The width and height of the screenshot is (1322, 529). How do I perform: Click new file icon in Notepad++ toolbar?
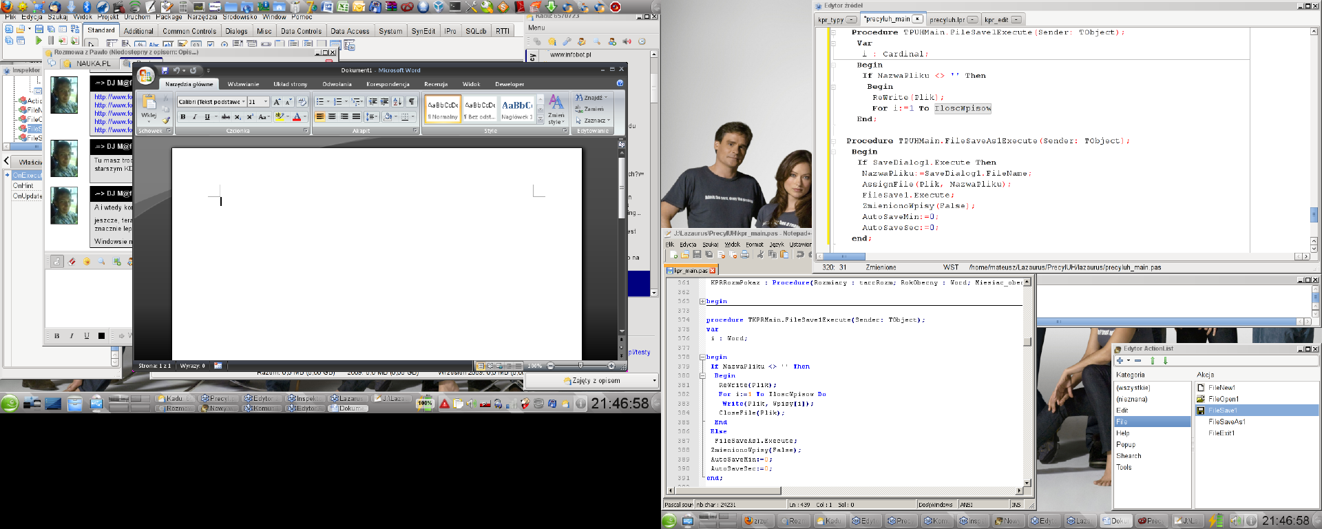point(673,254)
